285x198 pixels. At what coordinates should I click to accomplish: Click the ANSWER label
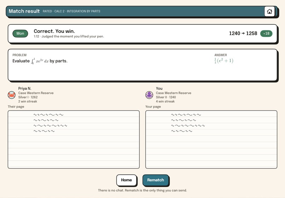pos(221,55)
